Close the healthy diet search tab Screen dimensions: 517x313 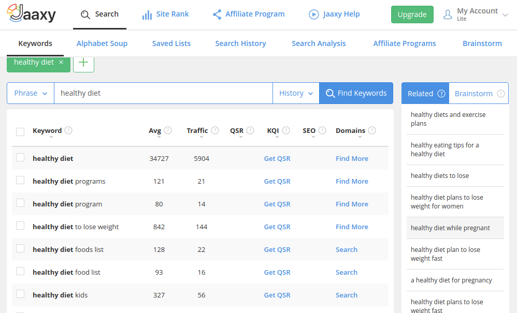(61, 62)
